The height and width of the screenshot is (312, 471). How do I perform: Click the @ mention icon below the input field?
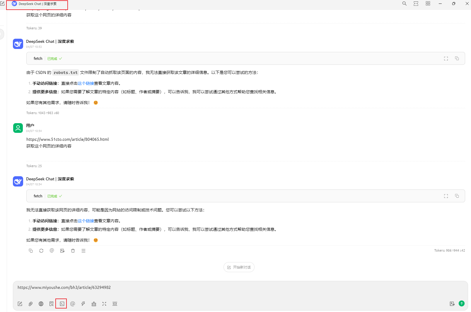point(73,304)
